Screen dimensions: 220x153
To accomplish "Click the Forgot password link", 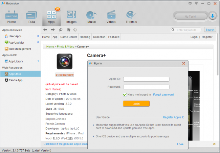I will 163,94.
